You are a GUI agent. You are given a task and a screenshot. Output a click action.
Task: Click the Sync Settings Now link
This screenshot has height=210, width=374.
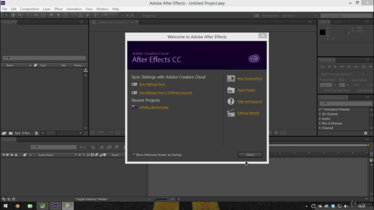click(152, 84)
